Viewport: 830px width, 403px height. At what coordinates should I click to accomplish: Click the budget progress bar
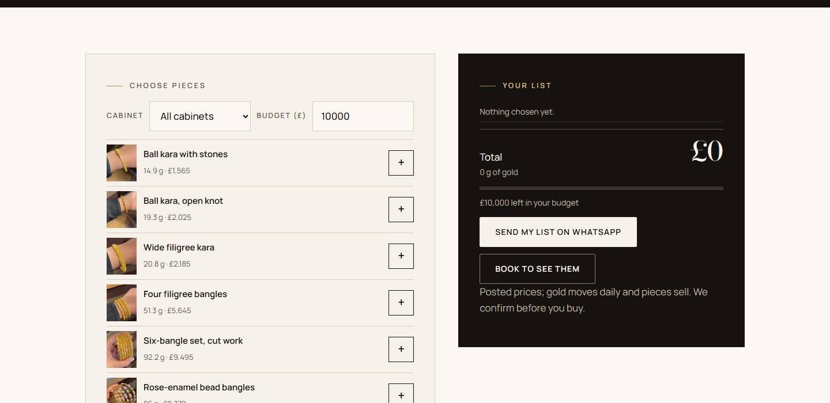[601, 188]
